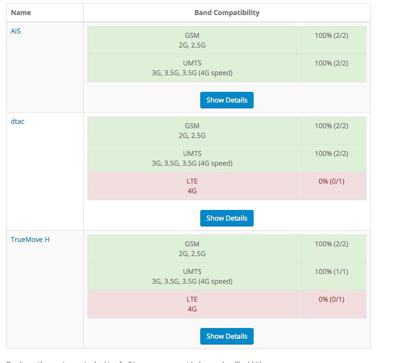
Task: Show Details for AIS band compatibility
Action: click(226, 100)
